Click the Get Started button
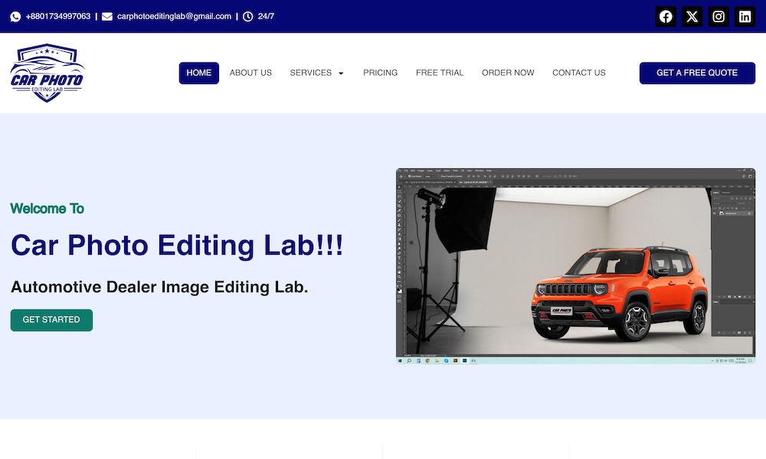Viewport: 766px width, 459px height. [51, 320]
